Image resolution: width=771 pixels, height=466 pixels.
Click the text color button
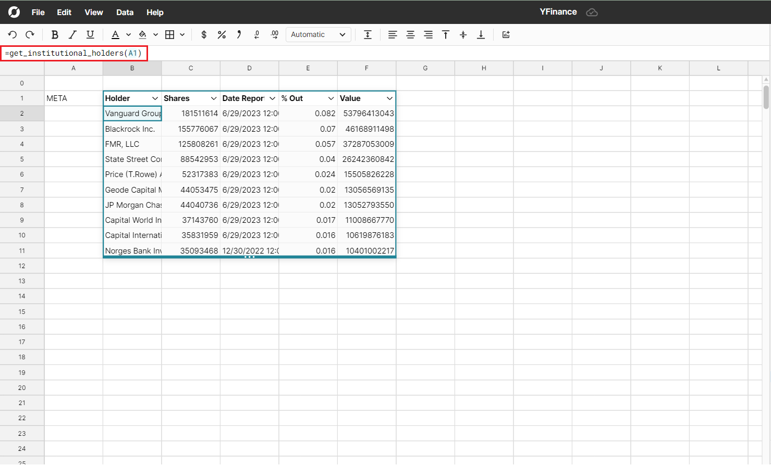115,35
